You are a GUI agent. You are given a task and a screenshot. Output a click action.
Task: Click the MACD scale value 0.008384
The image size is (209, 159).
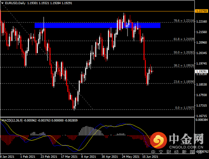pyautogui.click(x=201, y=120)
